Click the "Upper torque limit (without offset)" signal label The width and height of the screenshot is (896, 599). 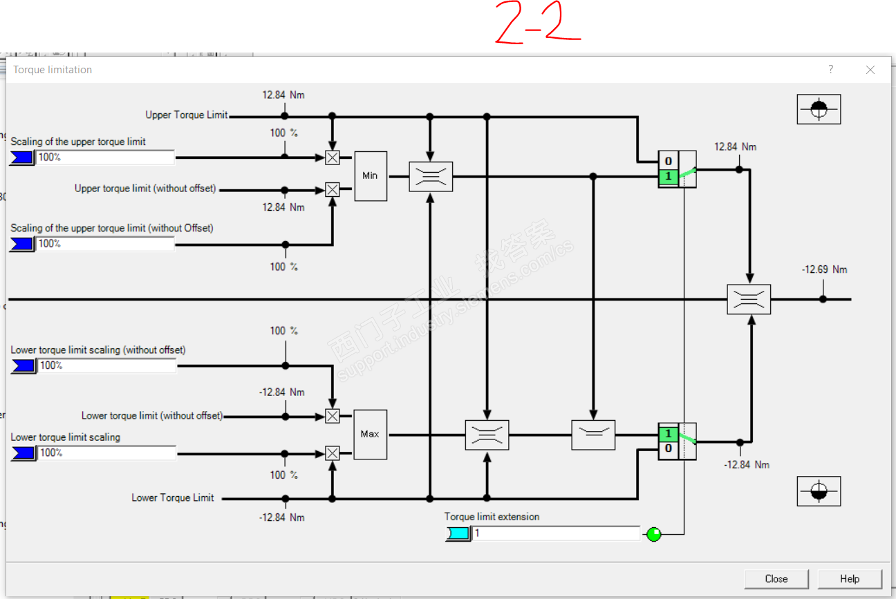[145, 188]
